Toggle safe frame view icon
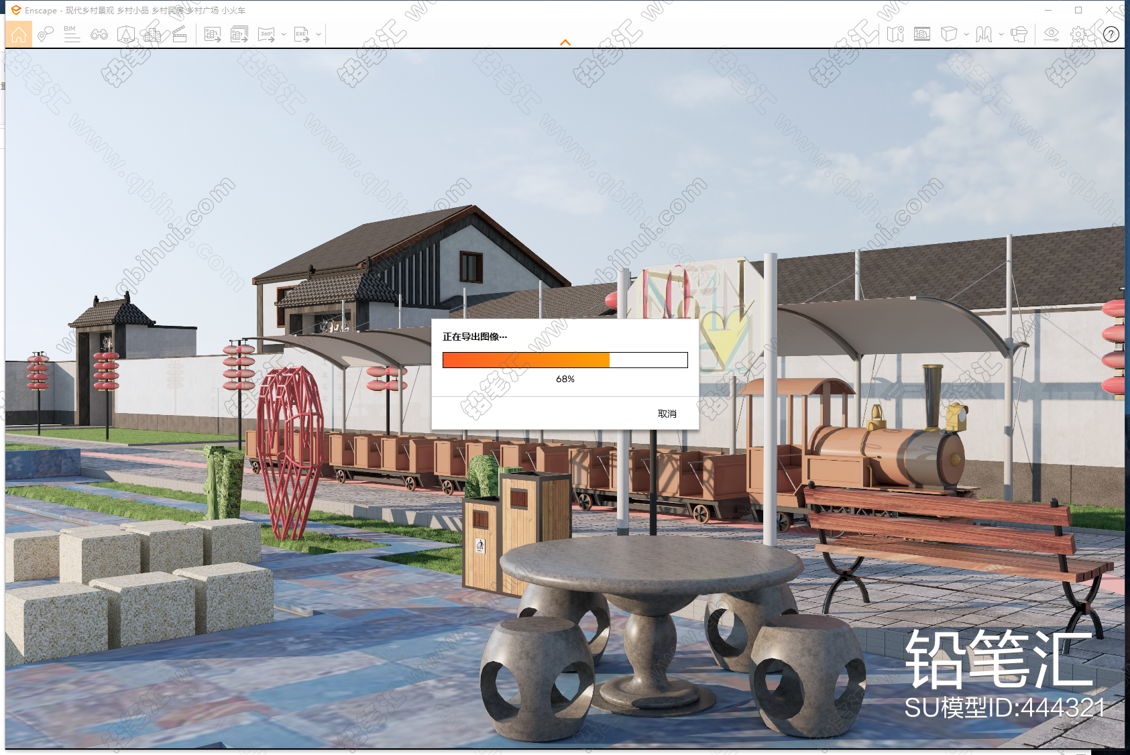 [x=922, y=34]
